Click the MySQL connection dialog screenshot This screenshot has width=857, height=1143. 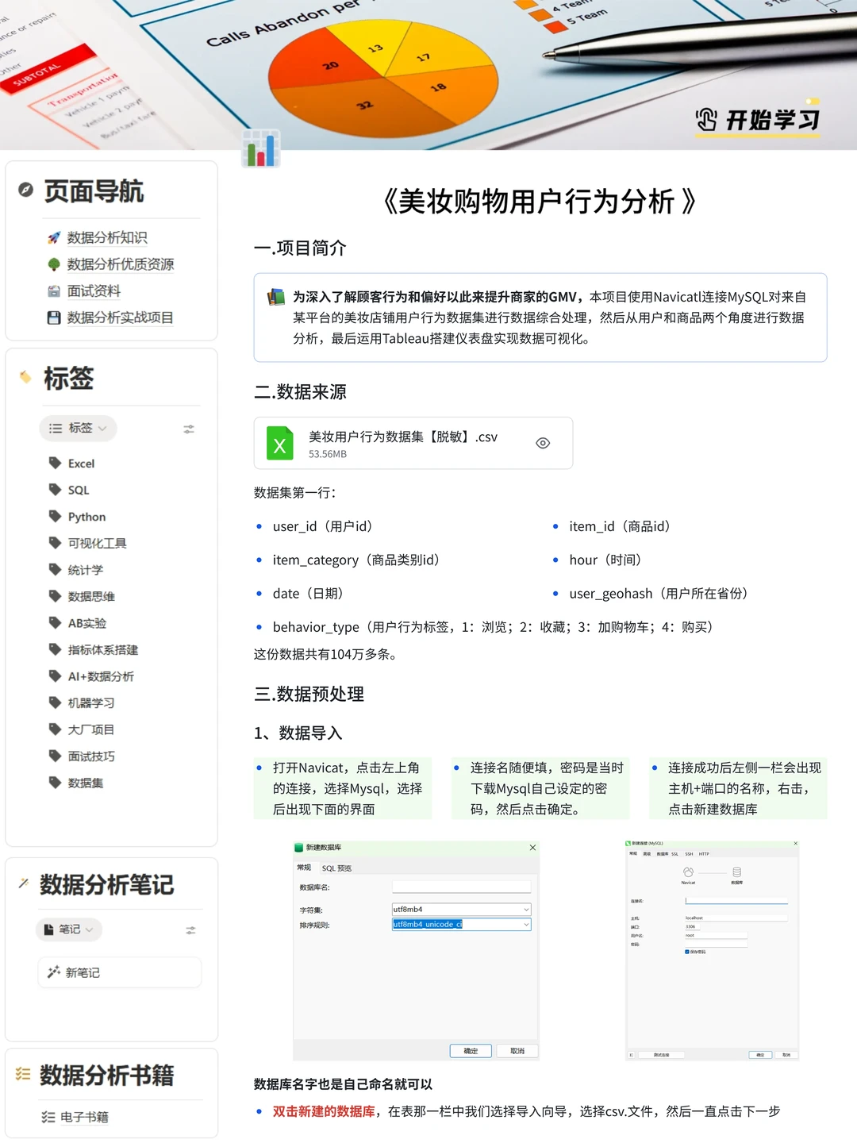[x=712, y=950]
